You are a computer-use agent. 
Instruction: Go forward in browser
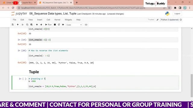(8, 8)
